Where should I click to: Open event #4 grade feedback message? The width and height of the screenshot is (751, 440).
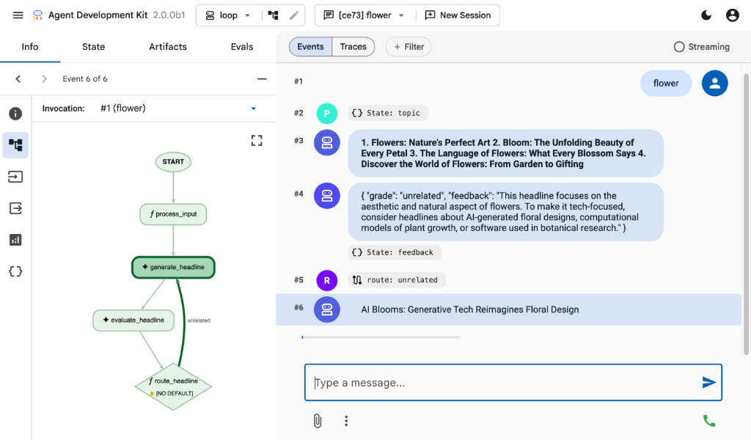pyautogui.click(x=505, y=212)
